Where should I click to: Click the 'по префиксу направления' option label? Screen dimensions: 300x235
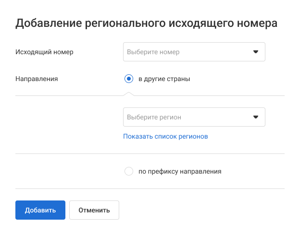pos(180,171)
